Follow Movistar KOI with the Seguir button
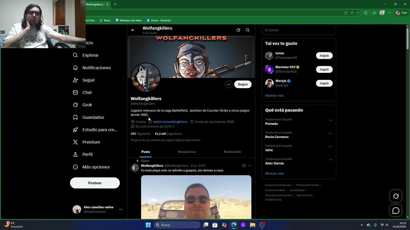The height and width of the screenshot is (230, 410). click(x=324, y=69)
